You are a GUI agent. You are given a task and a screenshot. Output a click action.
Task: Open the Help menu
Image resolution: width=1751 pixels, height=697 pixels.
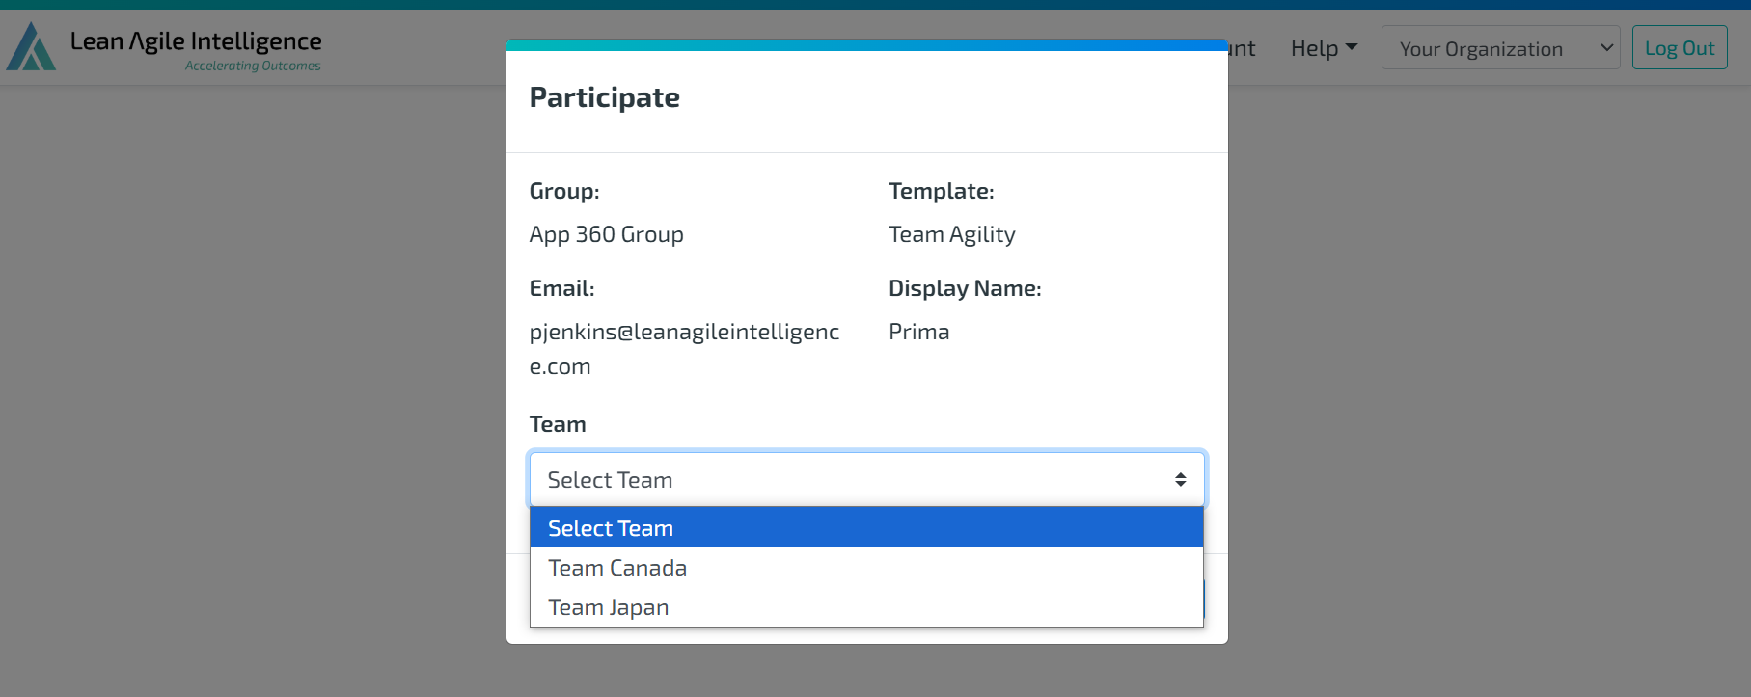coord(1324,48)
